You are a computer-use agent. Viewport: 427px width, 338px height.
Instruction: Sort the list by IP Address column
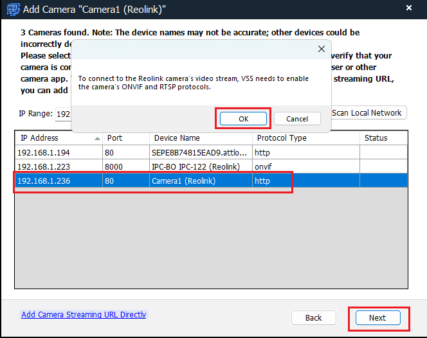point(58,138)
